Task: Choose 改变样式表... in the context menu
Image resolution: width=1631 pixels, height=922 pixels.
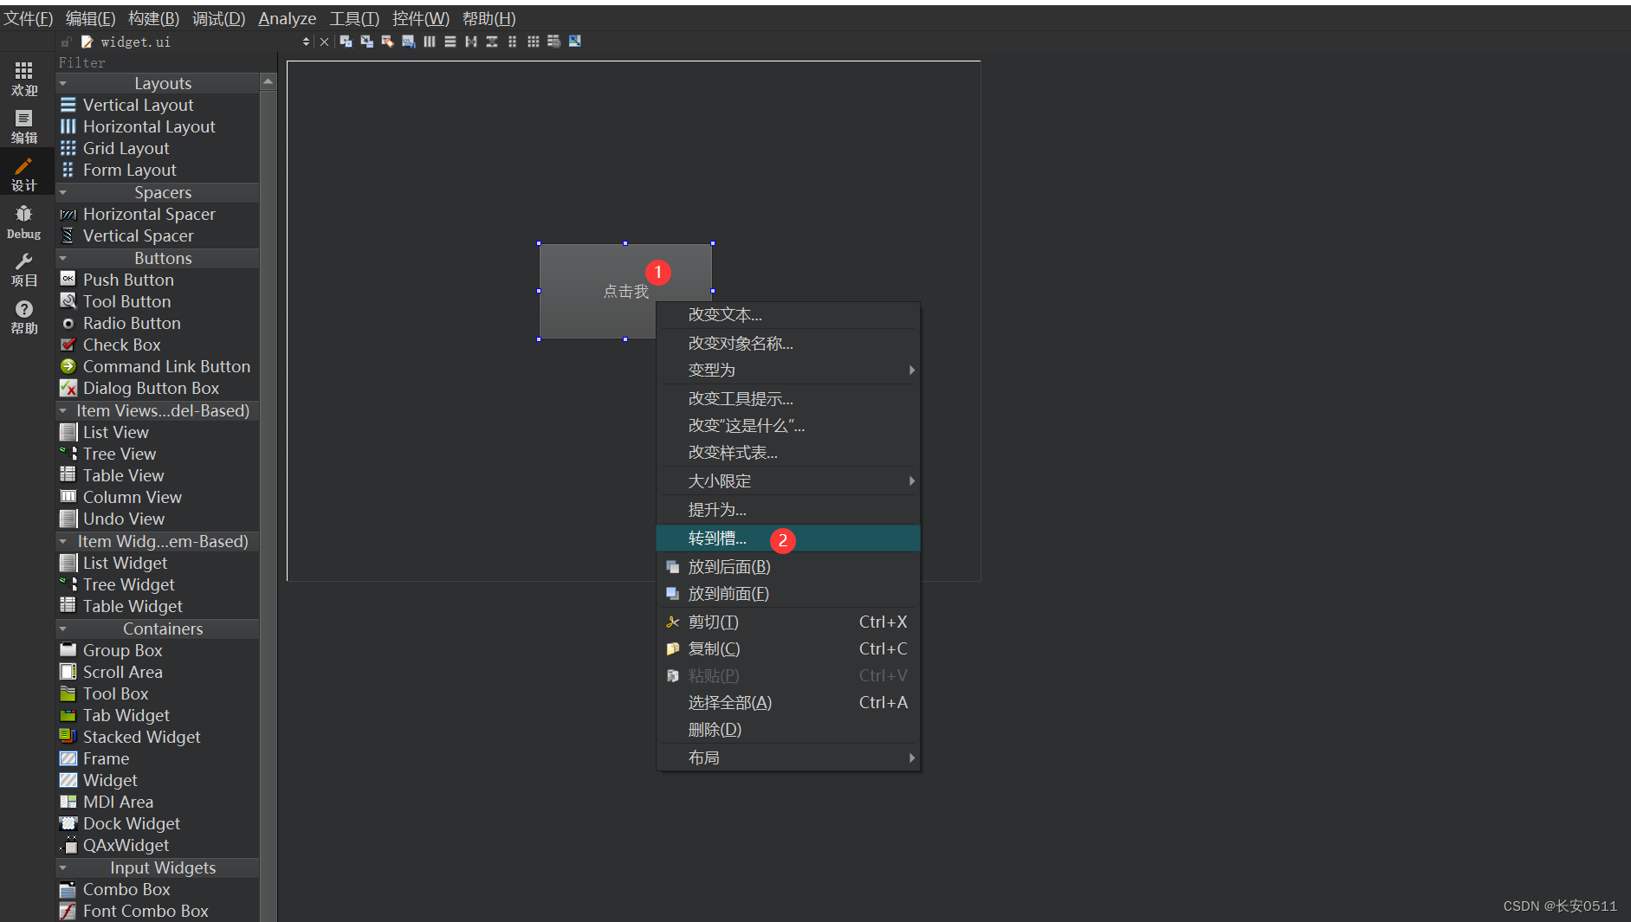Action: tap(788, 453)
